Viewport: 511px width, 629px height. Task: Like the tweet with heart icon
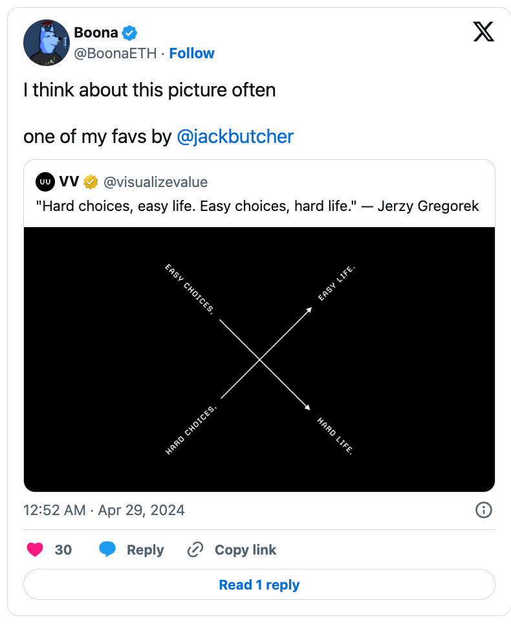point(35,549)
